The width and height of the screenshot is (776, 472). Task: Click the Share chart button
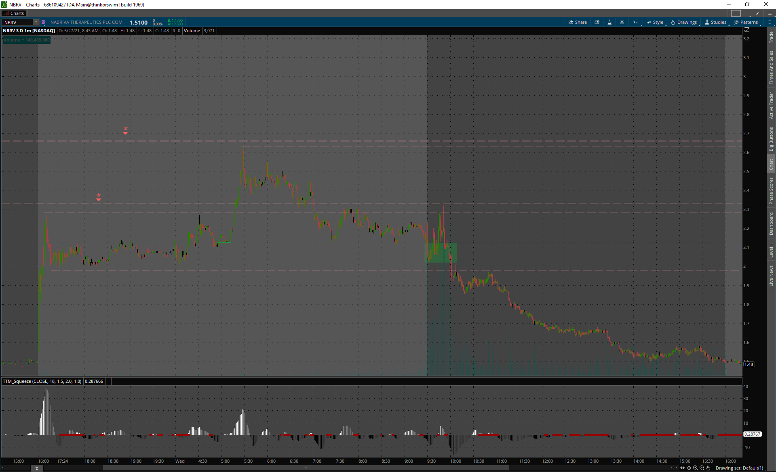click(578, 22)
